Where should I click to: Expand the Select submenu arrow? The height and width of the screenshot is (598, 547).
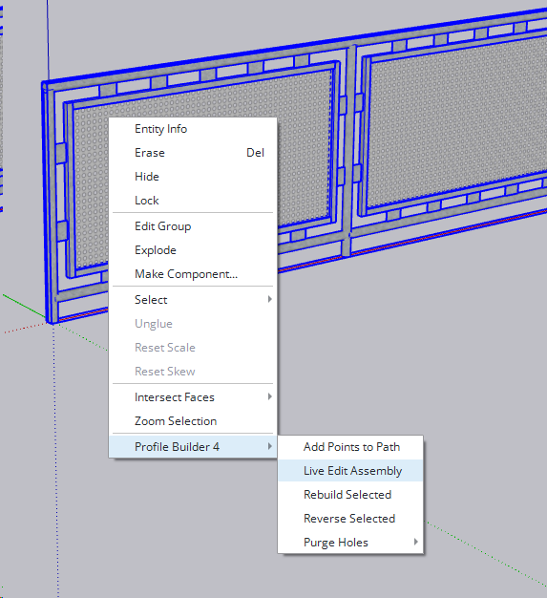(x=269, y=299)
